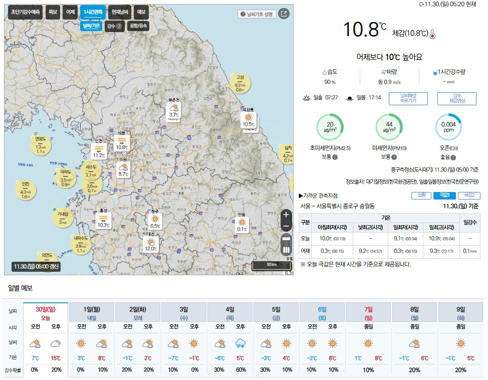Open 날씨기호 설명 explanation button
Screen dimensions: 488x380
click(257, 14)
